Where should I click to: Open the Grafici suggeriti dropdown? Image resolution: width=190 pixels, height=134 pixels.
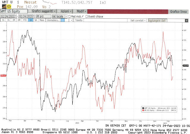click(42, 11)
